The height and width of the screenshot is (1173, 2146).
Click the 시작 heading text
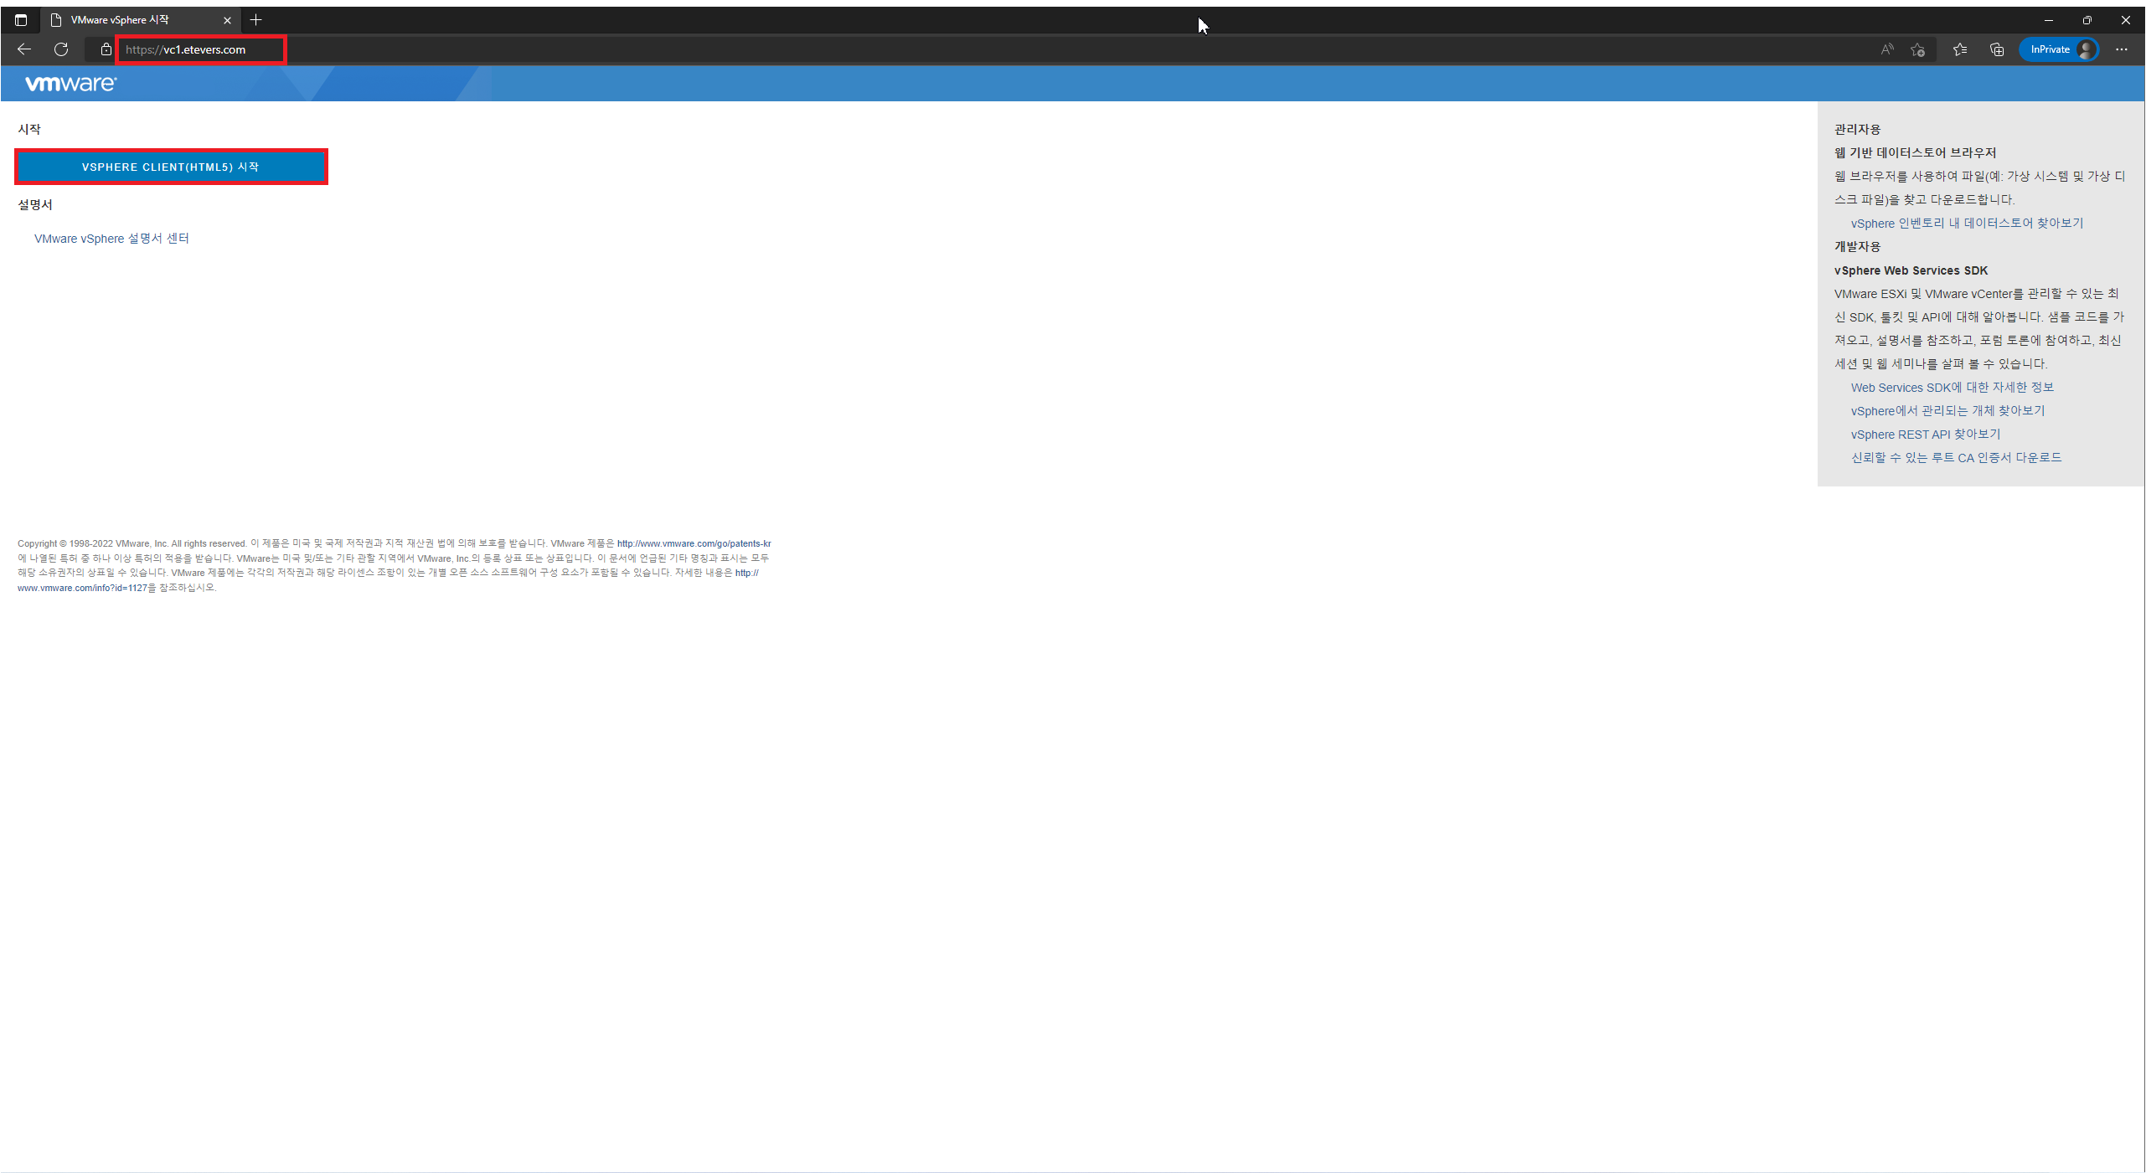coord(29,129)
